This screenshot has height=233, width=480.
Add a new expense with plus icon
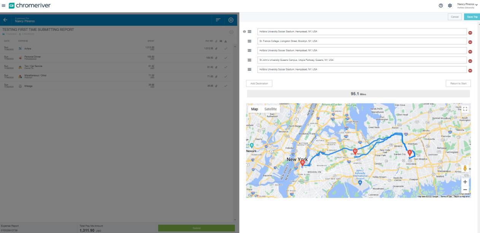(x=230, y=20)
